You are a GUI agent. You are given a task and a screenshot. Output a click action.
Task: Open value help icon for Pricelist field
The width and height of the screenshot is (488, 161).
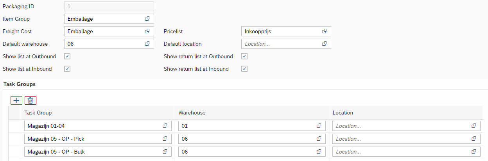click(x=325, y=31)
